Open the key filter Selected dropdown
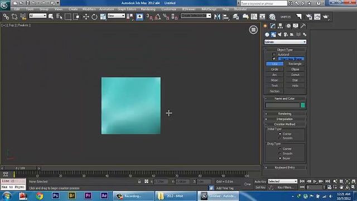Screen dimensions: 357x201 coord(283,181)
